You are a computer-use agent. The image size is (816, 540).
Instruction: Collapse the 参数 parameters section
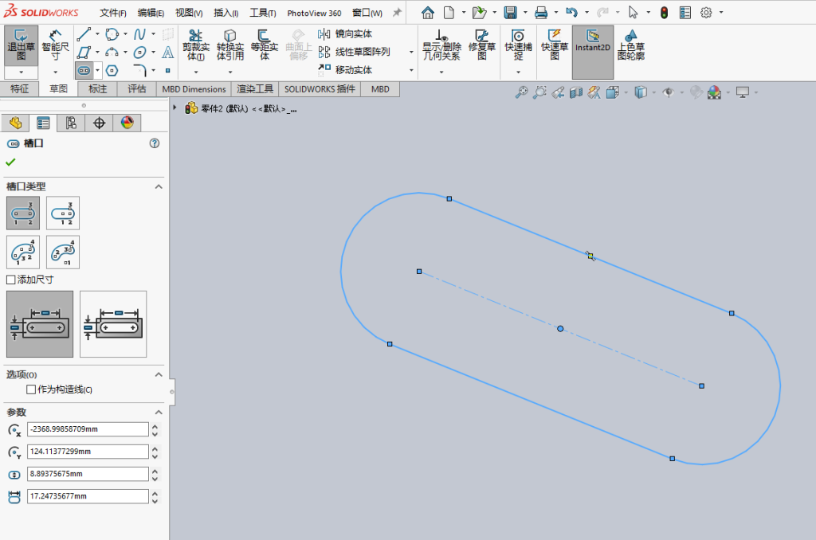[x=159, y=413]
